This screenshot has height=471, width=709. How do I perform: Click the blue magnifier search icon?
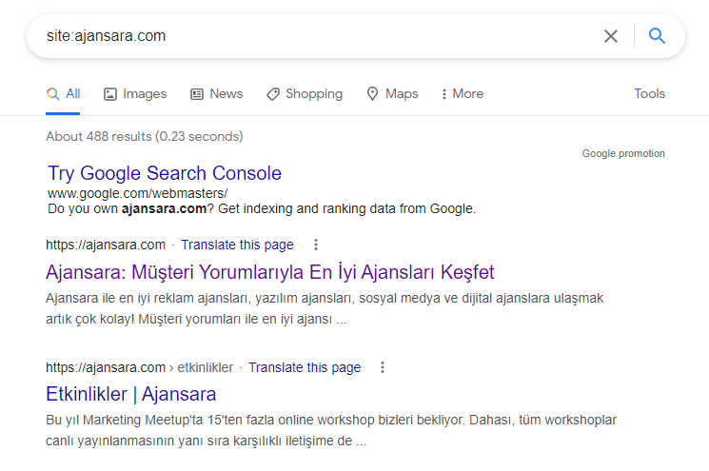(657, 36)
